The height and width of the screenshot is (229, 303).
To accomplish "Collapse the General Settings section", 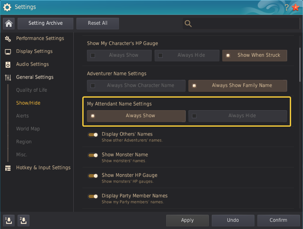I will [x=34, y=77].
